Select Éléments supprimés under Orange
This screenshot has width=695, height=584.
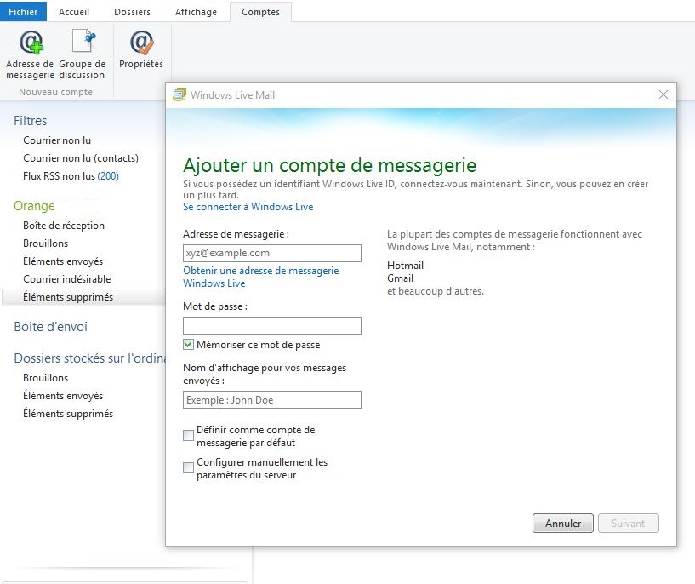point(83,297)
